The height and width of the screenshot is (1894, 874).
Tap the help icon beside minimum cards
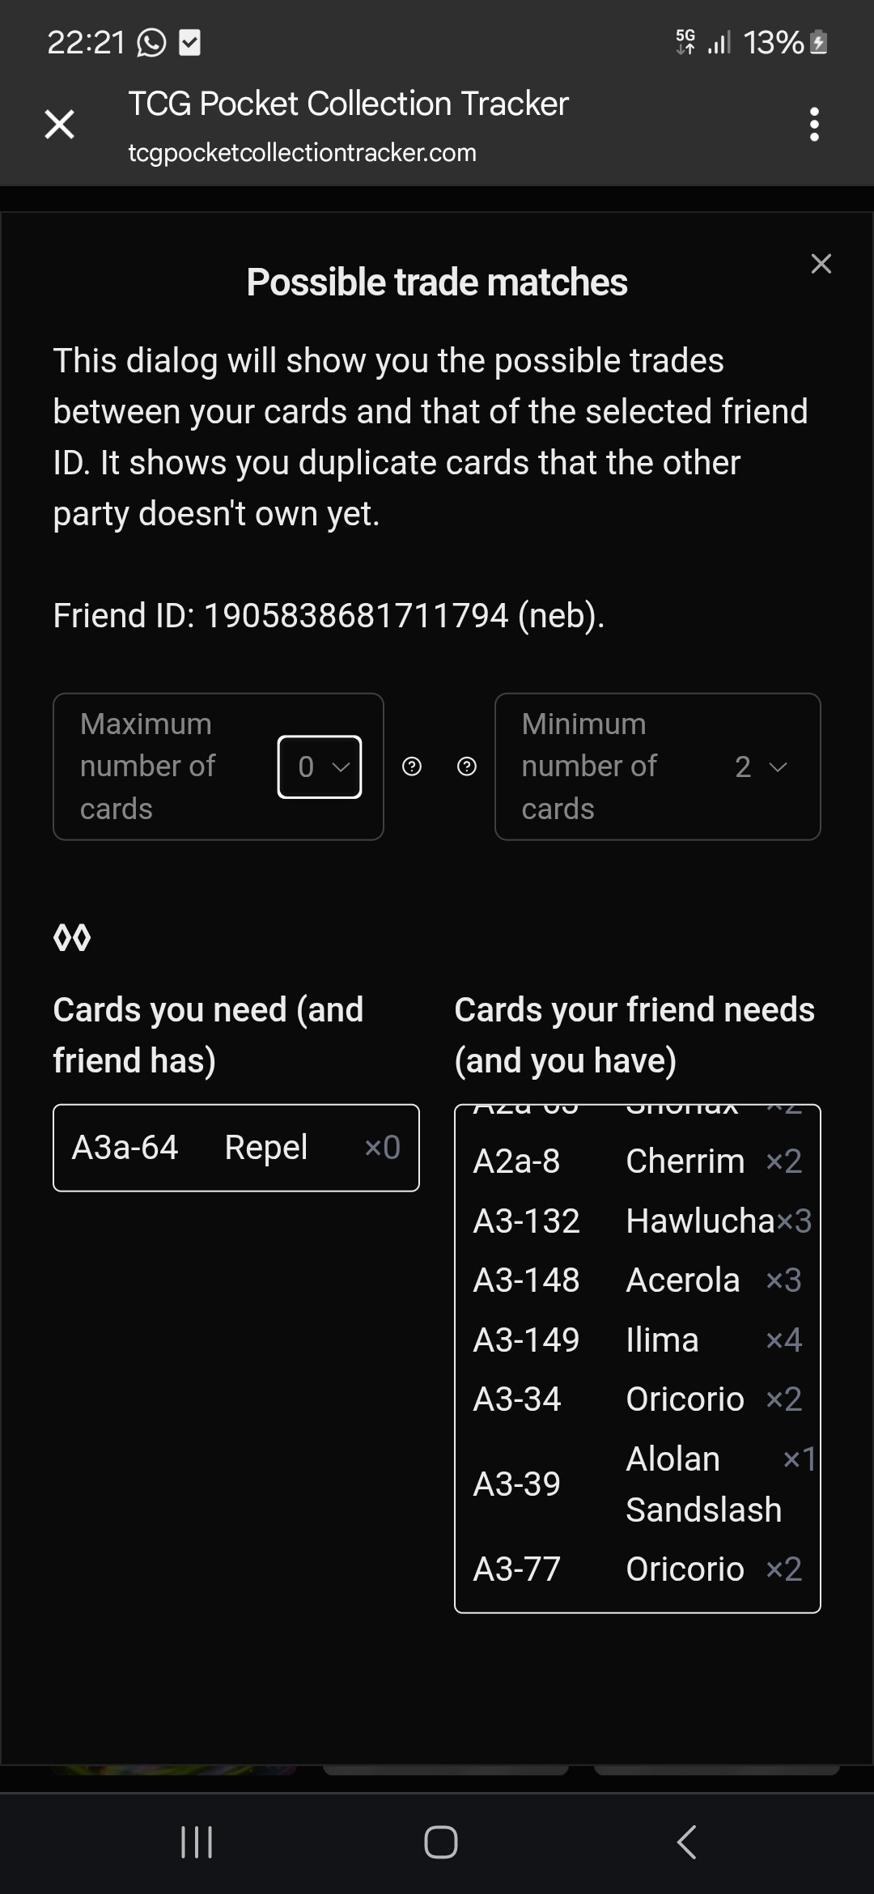pos(467,767)
